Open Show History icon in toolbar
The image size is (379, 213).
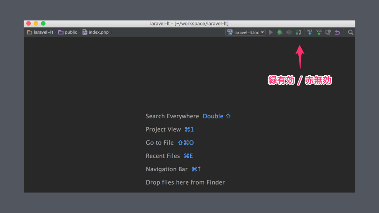[328, 33]
